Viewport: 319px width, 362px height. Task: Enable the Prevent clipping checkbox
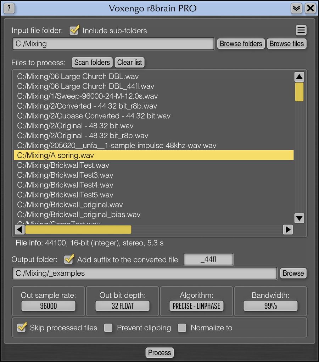(x=108, y=328)
